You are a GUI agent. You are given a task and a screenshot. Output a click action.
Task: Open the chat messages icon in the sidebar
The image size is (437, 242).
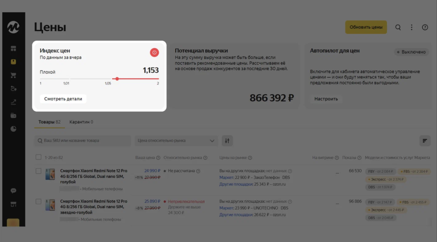click(x=13, y=191)
